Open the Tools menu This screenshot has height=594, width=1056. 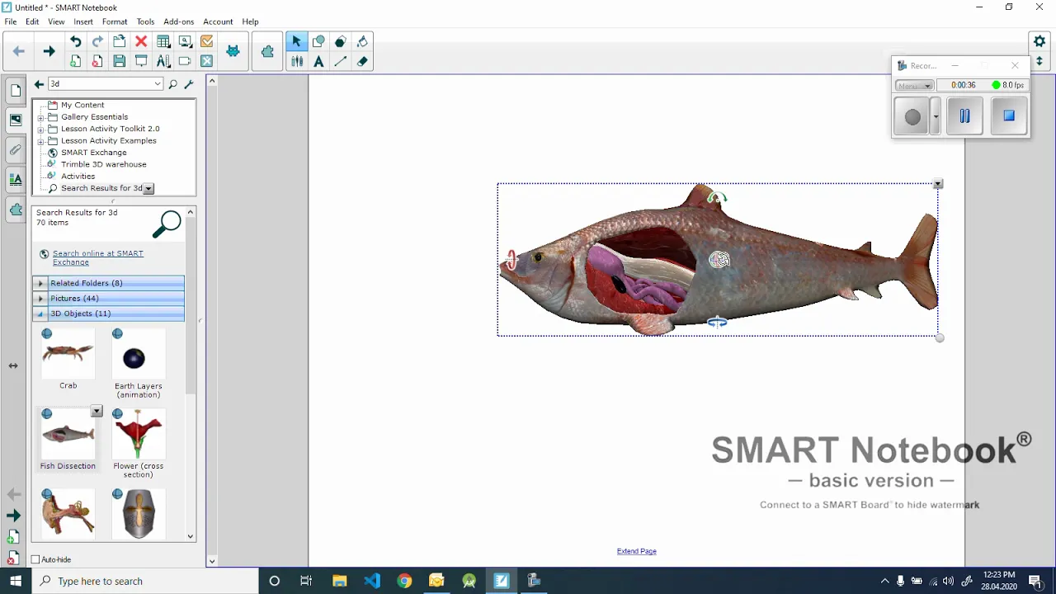(145, 21)
